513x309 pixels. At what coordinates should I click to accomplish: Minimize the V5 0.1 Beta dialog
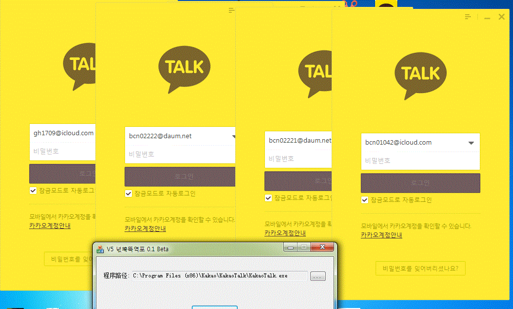[290, 247]
